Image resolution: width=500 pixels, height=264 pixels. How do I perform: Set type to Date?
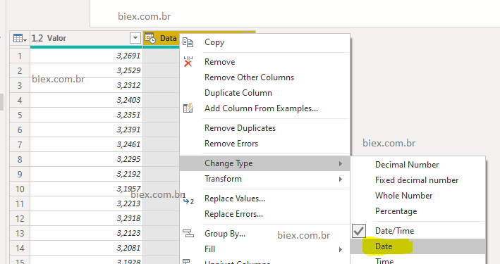click(418, 246)
